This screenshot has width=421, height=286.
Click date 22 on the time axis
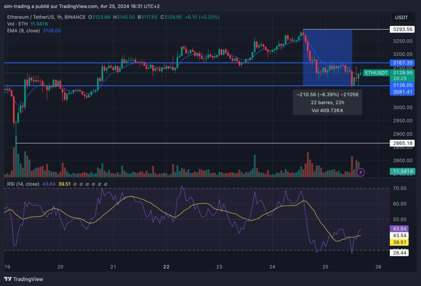[x=166, y=266]
